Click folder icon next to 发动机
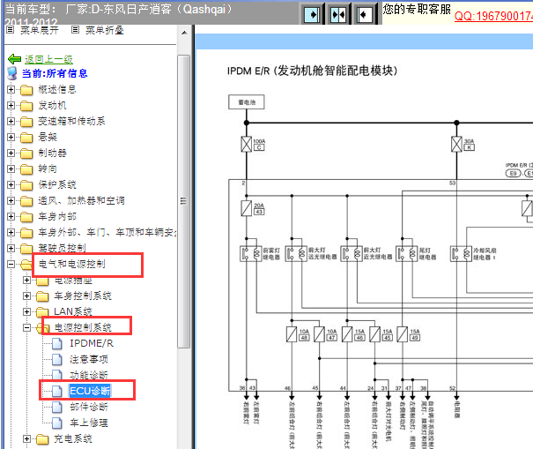 pyautogui.click(x=26, y=106)
